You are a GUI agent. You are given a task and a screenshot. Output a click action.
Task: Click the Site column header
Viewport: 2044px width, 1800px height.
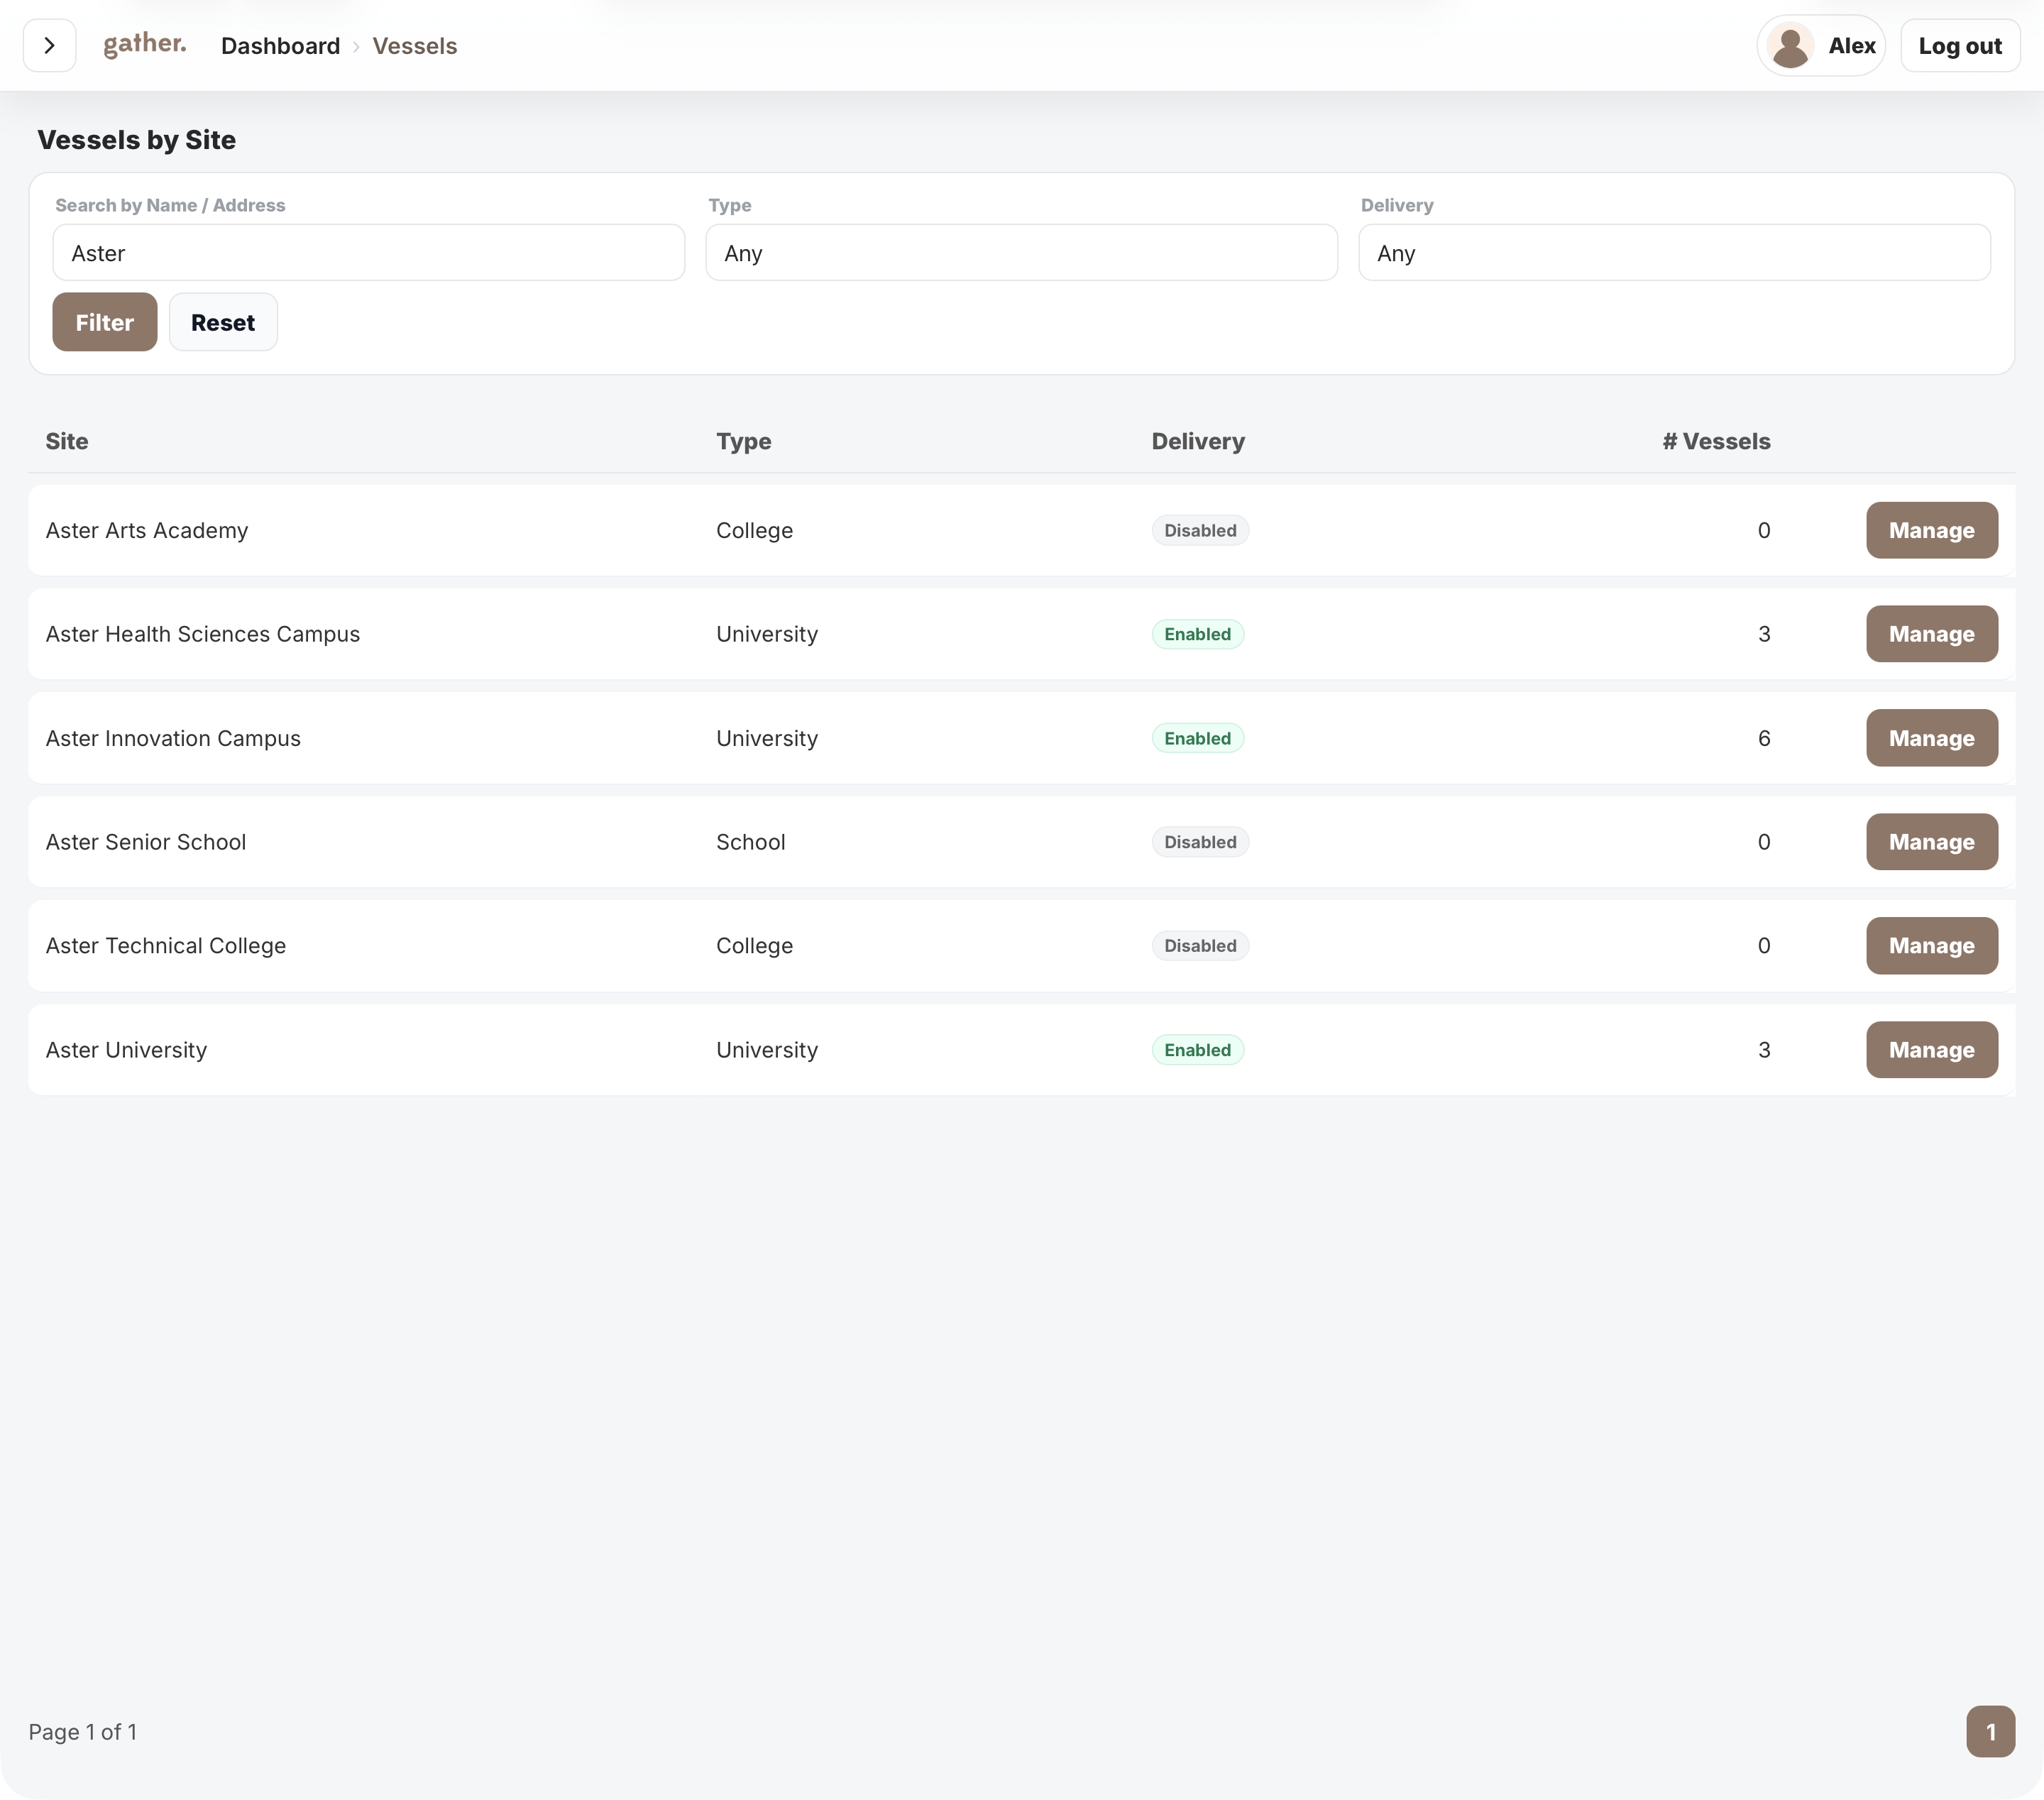67,441
